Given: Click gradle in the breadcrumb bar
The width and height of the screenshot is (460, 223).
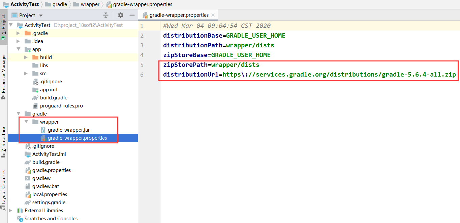Looking at the screenshot, I should (60, 4).
